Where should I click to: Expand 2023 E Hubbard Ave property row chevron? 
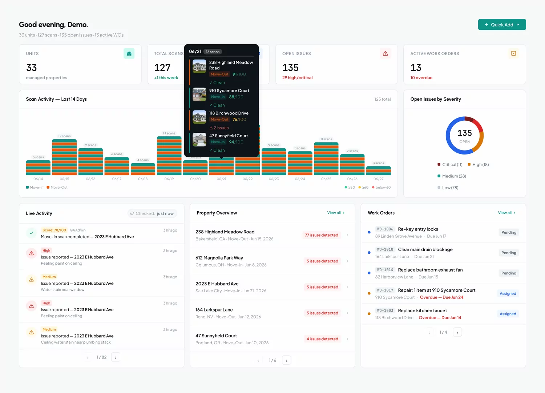(x=348, y=287)
